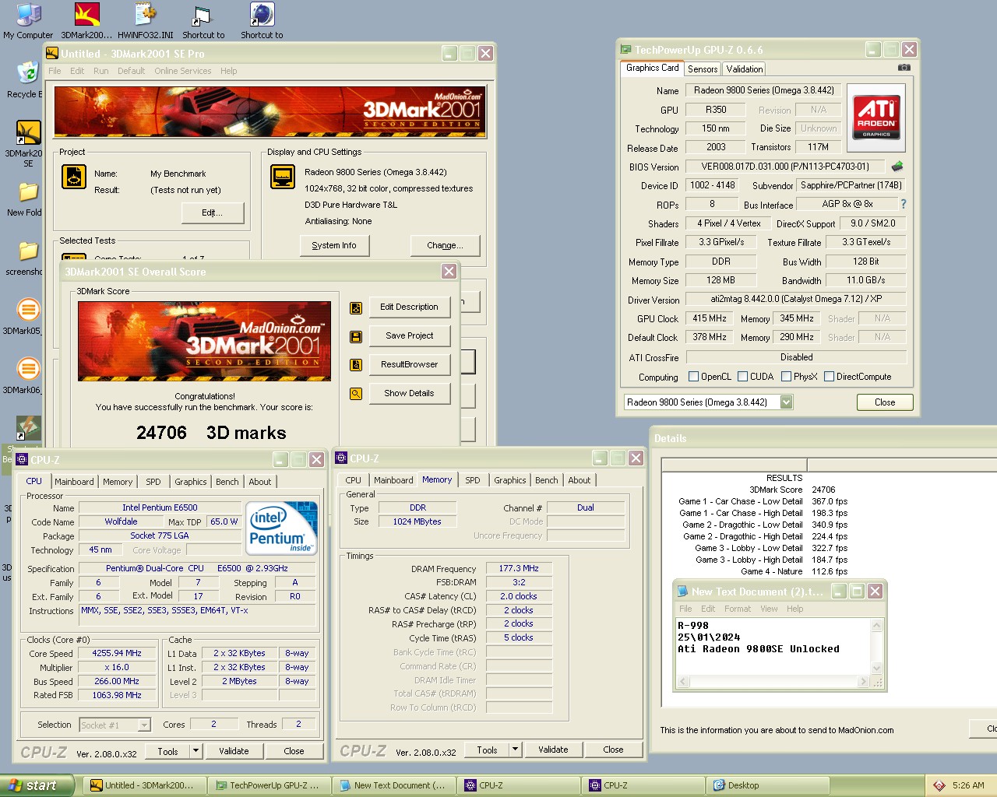Open the 3DMark2001 desktop shortcut at top
Image resolution: width=997 pixels, height=797 pixels.
point(86,21)
